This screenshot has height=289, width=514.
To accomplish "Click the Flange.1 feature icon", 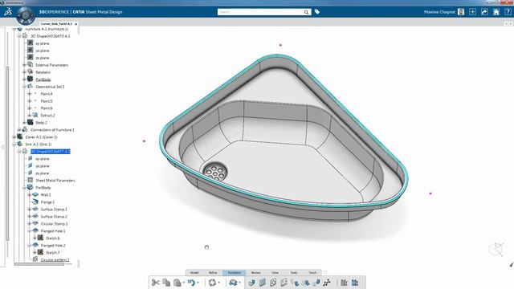I will coord(35,201).
